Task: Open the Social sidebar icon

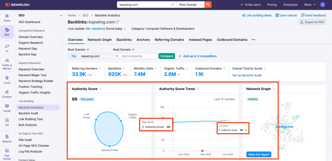Action: coord(7,108)
